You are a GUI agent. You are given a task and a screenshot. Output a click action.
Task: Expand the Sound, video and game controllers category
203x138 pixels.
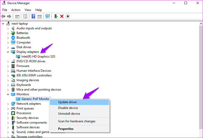tap(8, 132)
